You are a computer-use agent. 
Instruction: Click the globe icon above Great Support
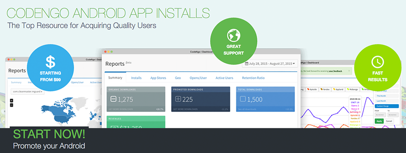tap(233, 35)
